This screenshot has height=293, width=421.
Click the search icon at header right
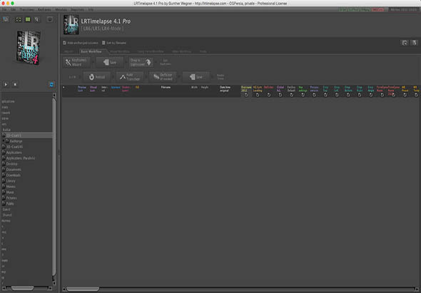pos(405,43)
